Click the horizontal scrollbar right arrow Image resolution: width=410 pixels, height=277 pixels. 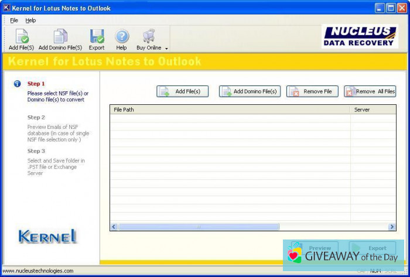pos(392,227)
